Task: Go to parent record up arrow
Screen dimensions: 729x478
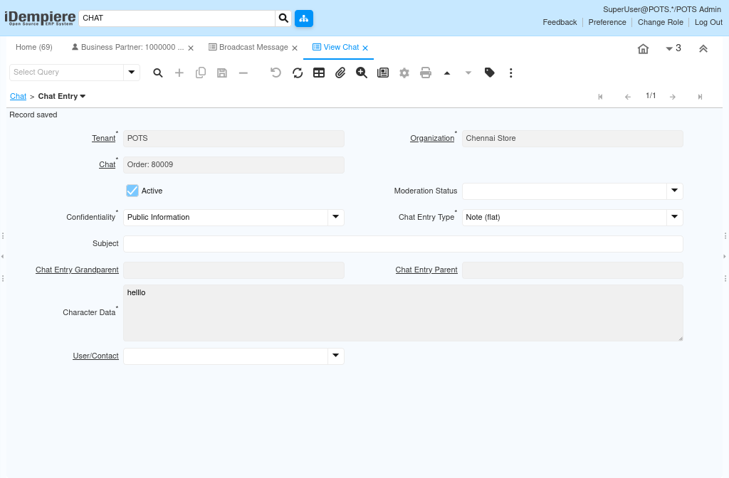Action: point(447,73)
